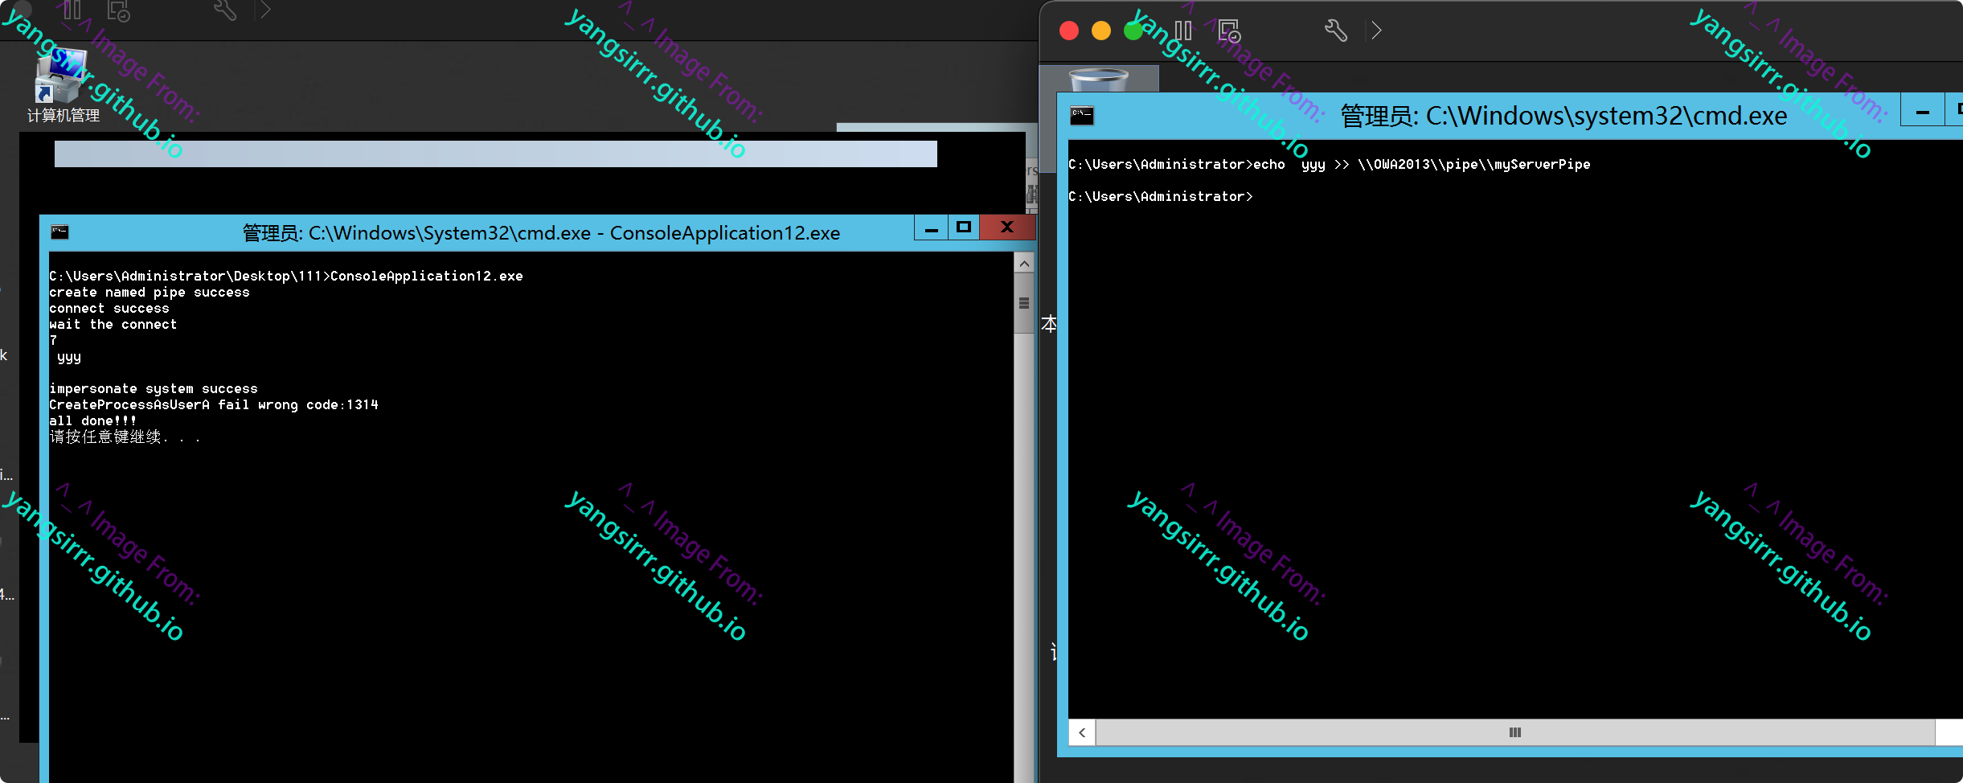Viewport: 1963px width, 783px height.
Task: Minimize the ConsoleApplication12.exe cmd window
Action: [x=932, y=228]
